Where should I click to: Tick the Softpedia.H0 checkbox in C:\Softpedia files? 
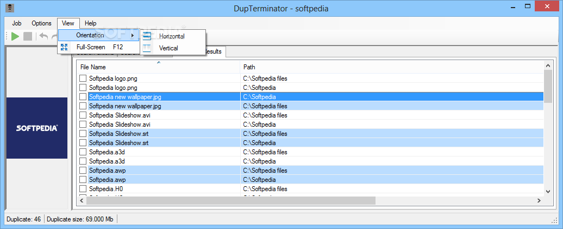coord(83,189)
